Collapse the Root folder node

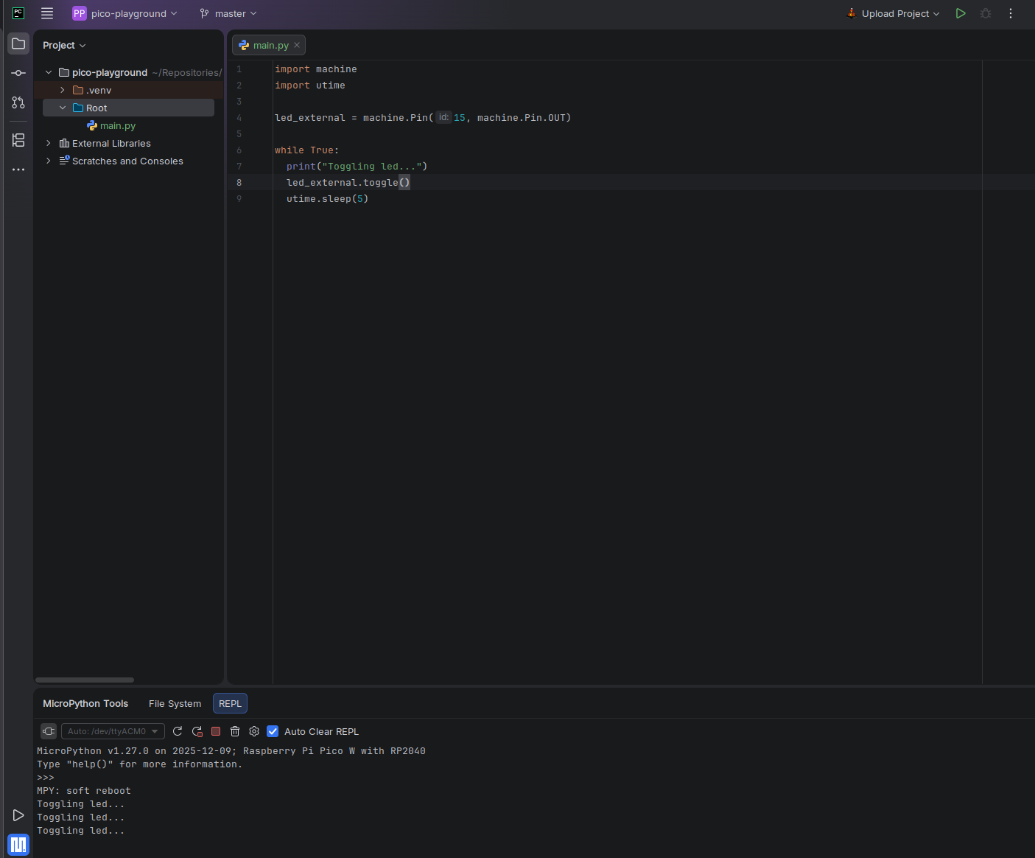click(63, 108)
